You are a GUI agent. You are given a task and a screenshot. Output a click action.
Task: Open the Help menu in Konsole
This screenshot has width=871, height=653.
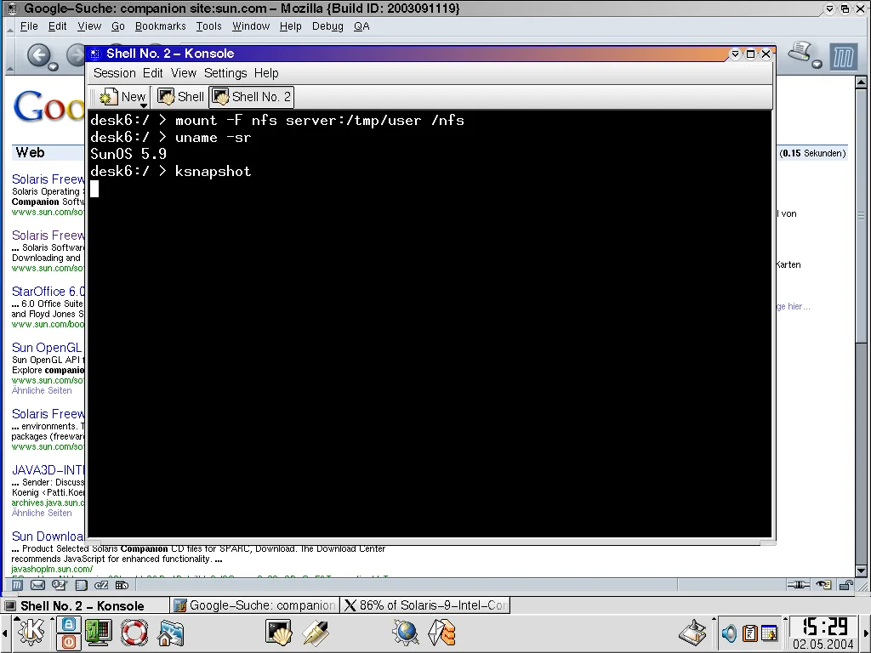[x=266, y=73]
